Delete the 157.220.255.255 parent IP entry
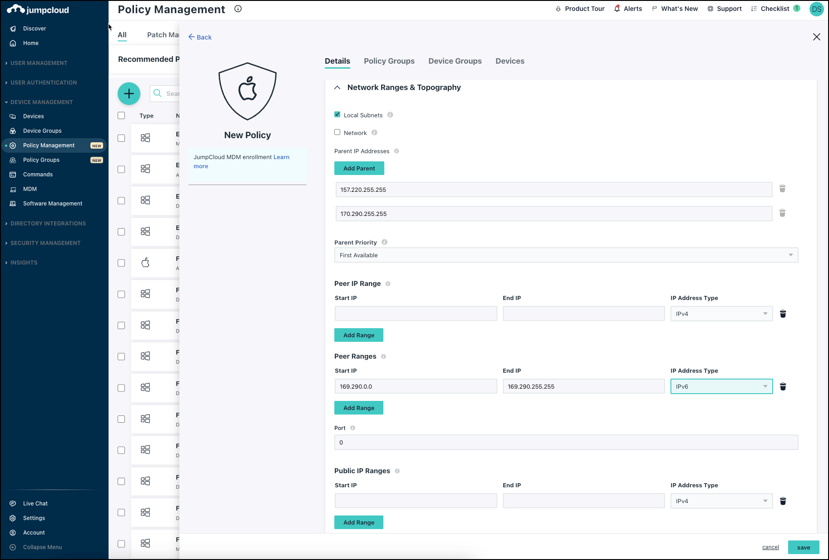 (x=782, y=189)
